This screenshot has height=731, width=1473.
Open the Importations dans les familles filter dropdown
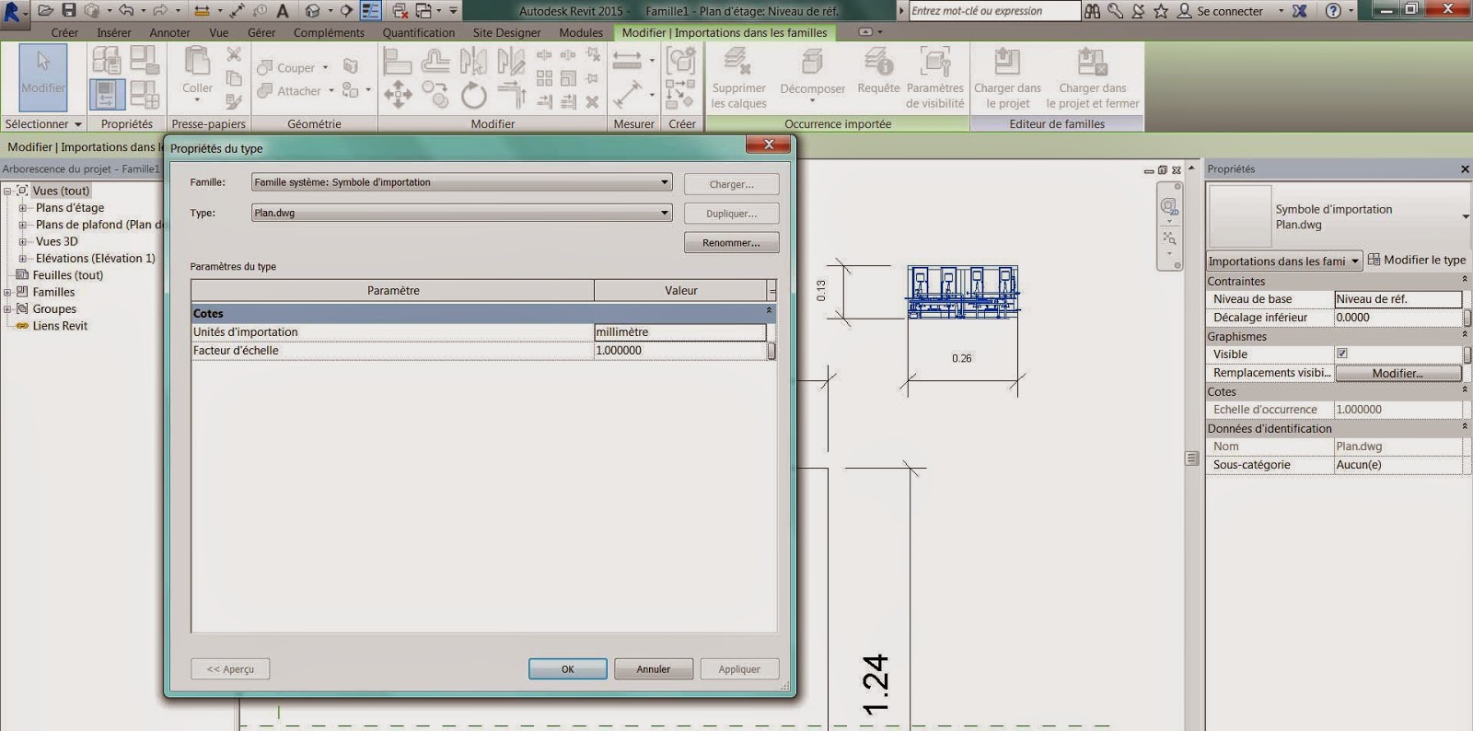click(1284, 261)
